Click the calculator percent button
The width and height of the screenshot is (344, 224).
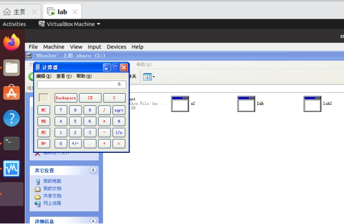(119, 121)
